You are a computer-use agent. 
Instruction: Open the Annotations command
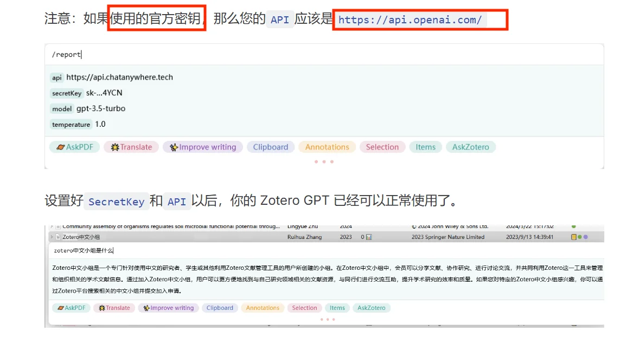pos(327,147)
